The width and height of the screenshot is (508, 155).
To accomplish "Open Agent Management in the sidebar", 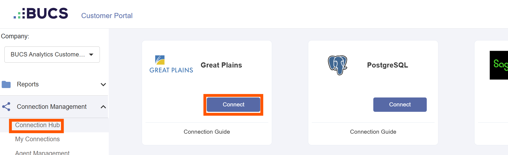I will [x=42, y=152].
